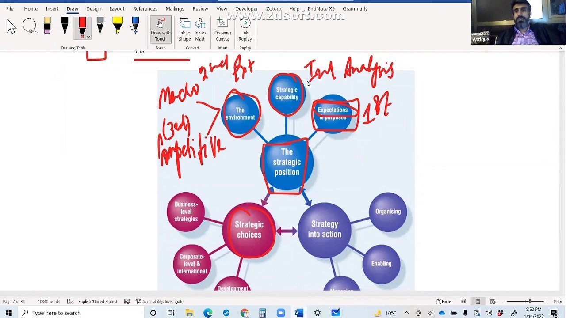Click the 199% zoom level
Image resolution: width=566 pixels, height=318 pixels.
coord(557,301)
